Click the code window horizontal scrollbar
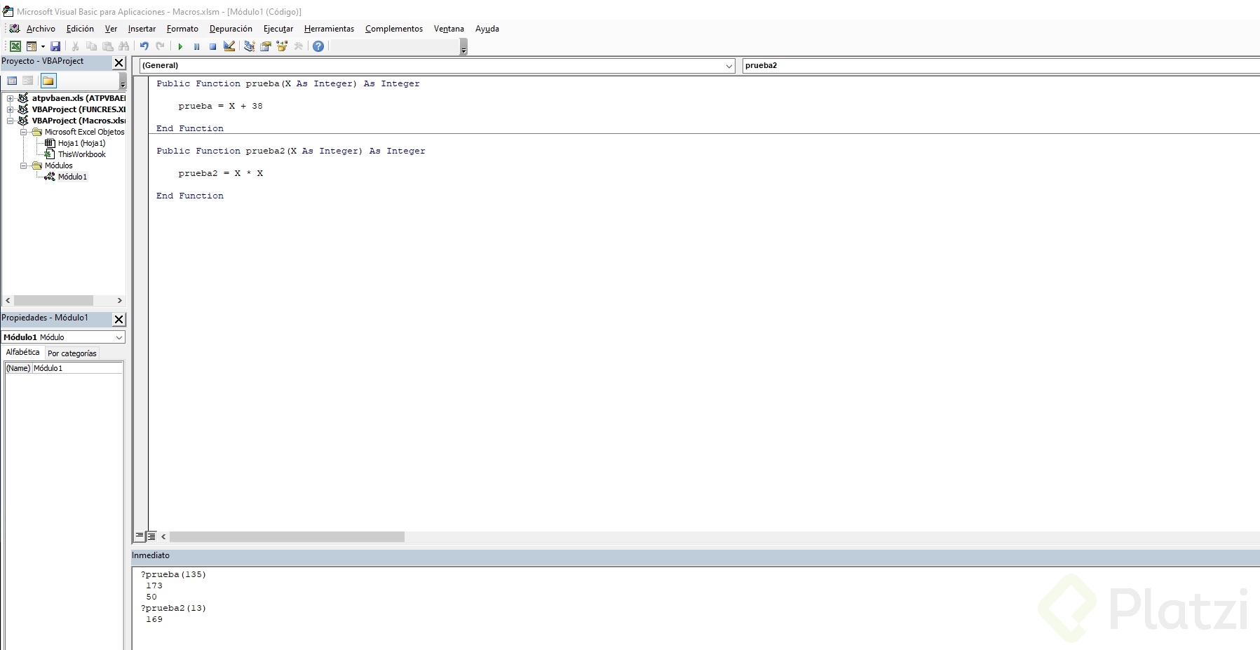1260x650 pixels. [x=287, y=536]
